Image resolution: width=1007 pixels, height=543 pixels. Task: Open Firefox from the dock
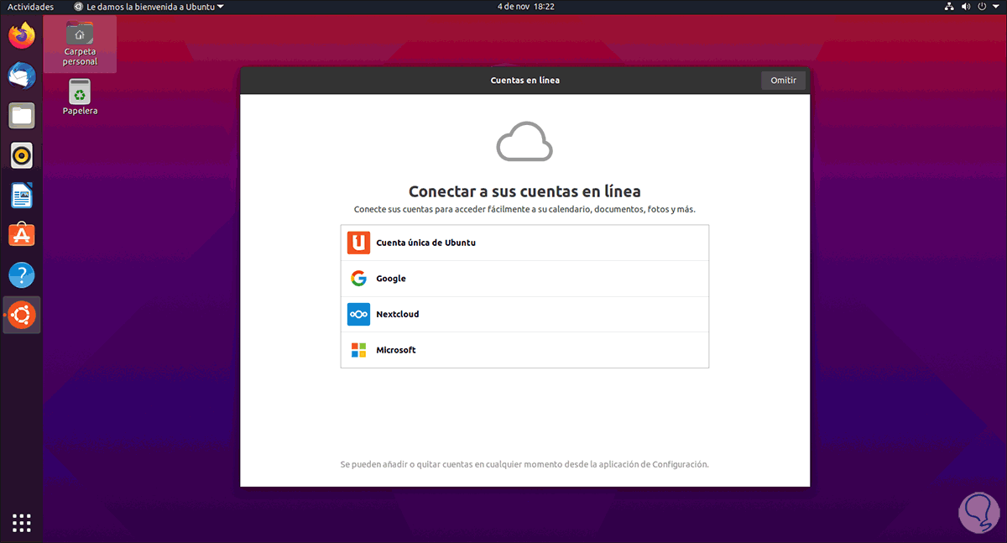(x=22, y=36)
